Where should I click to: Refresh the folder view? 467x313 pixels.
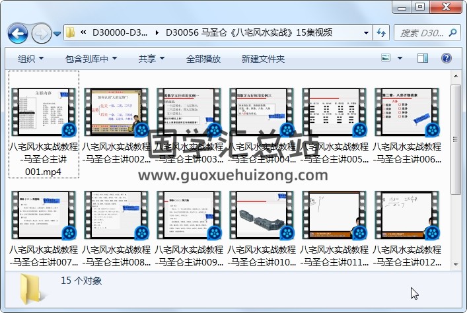pos(381,33)
